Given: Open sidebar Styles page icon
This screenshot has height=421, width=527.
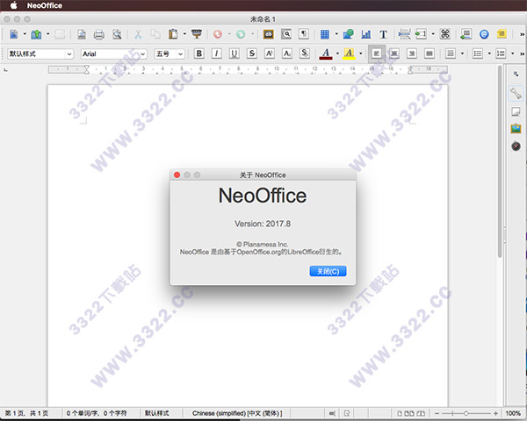Looking at the screenshot, I should coord(516,111).
